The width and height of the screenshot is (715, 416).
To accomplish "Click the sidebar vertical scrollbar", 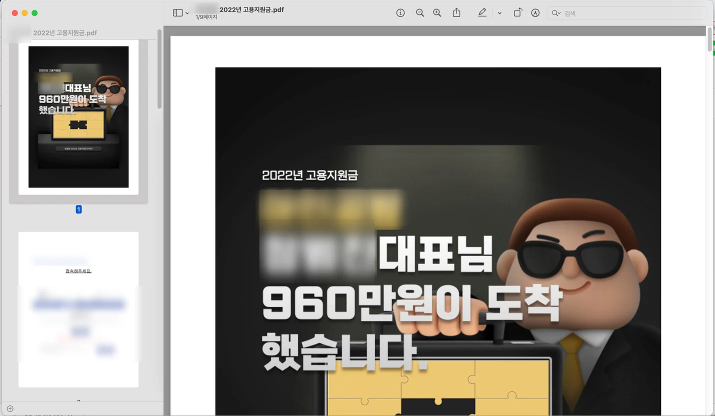I will [159, 69].
